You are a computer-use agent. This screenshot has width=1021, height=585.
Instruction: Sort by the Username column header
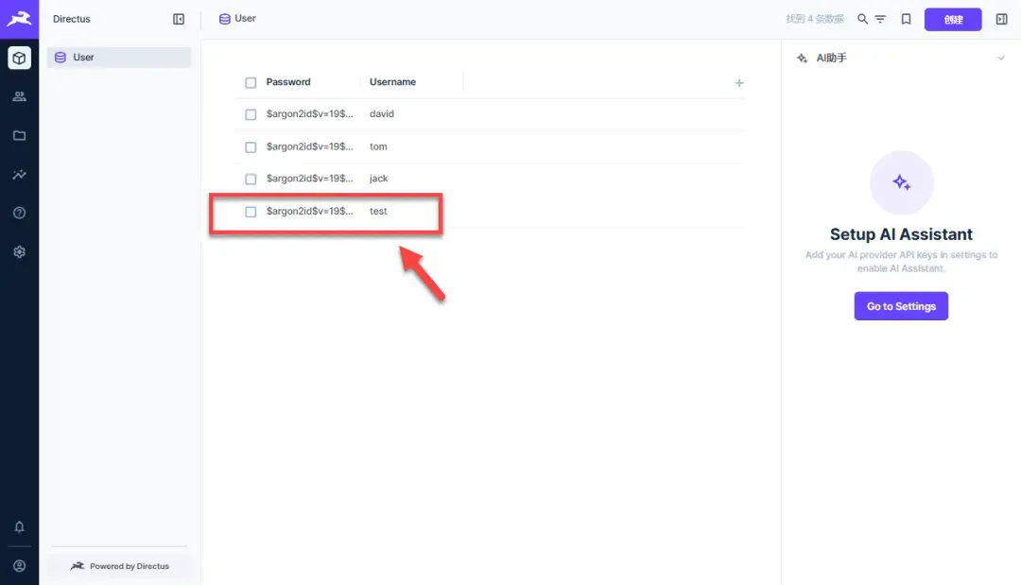[392, 82]
